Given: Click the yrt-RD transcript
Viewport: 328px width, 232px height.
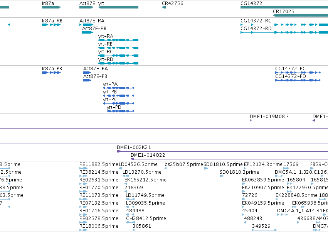Looking at the screenshot, I should click(x=118, y=63).
